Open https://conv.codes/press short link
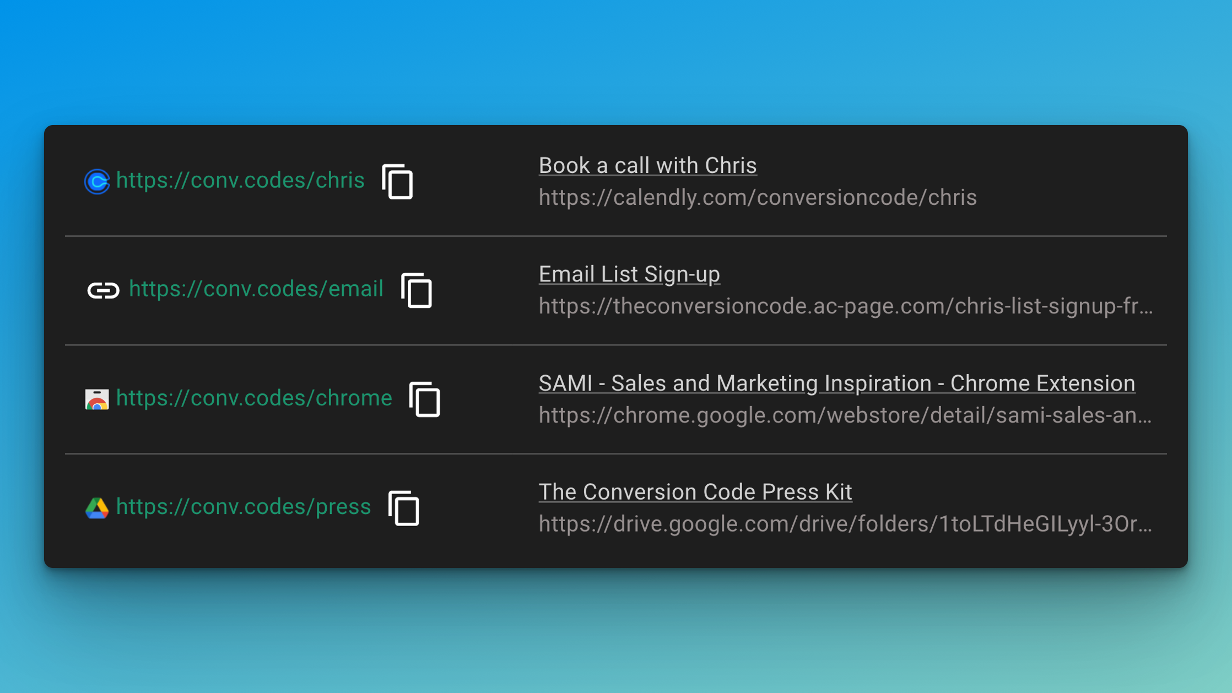The width and height of the screenshot is (1232, 693). click(244, 506)
